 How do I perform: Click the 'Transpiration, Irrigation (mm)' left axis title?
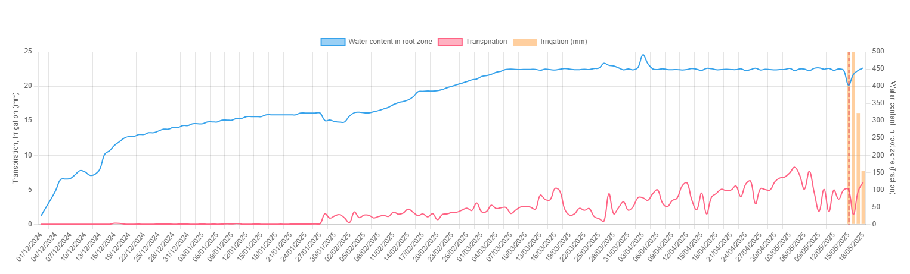pos(16,138)
